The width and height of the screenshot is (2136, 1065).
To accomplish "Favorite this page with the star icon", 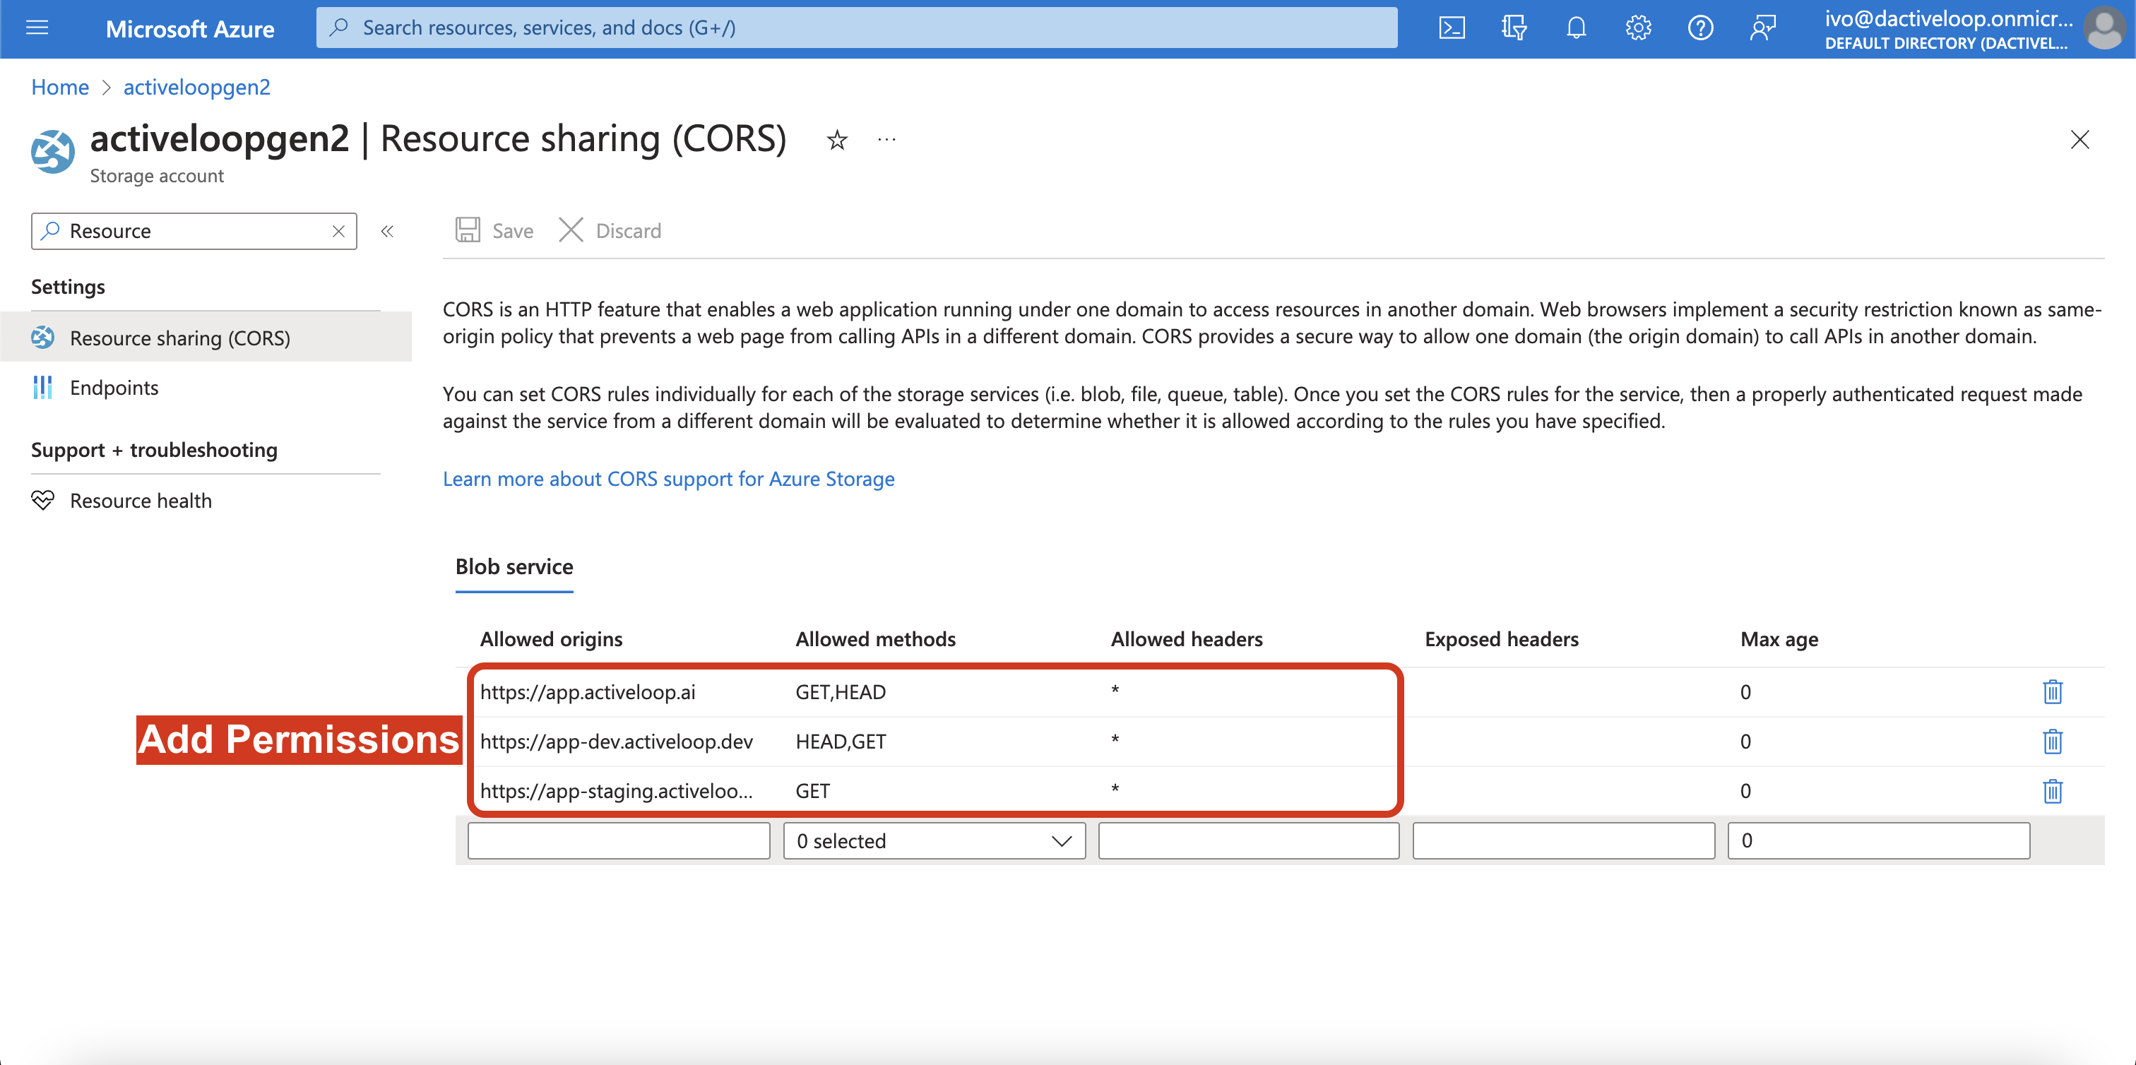I will pos(836,140).
